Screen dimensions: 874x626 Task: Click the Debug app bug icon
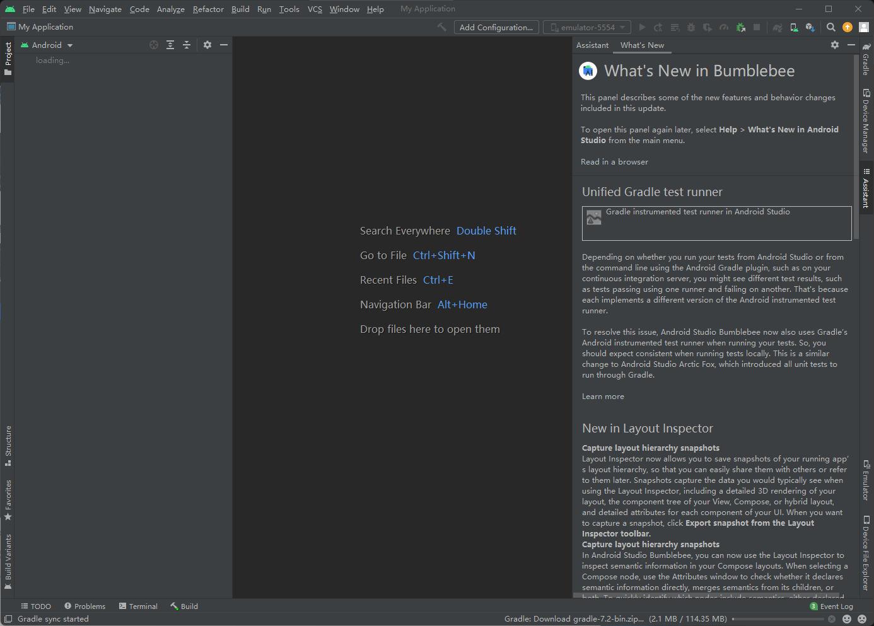[x=691, y=27]
